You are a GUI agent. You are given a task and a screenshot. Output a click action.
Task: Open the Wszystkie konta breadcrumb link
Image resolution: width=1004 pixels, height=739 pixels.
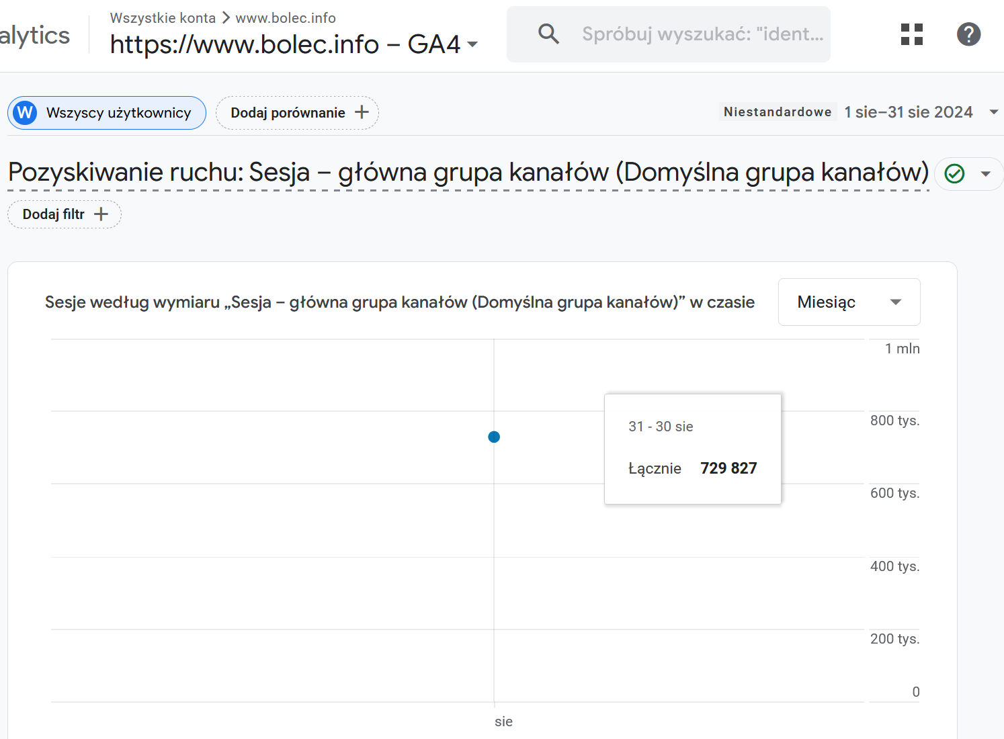163,18
